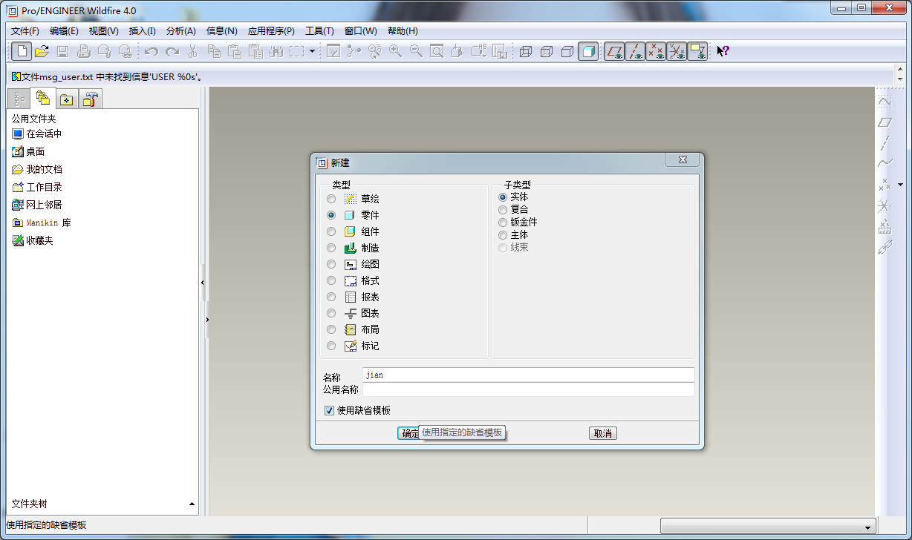Click the Zoom In magnifier icon

click(x=395, y=51)
